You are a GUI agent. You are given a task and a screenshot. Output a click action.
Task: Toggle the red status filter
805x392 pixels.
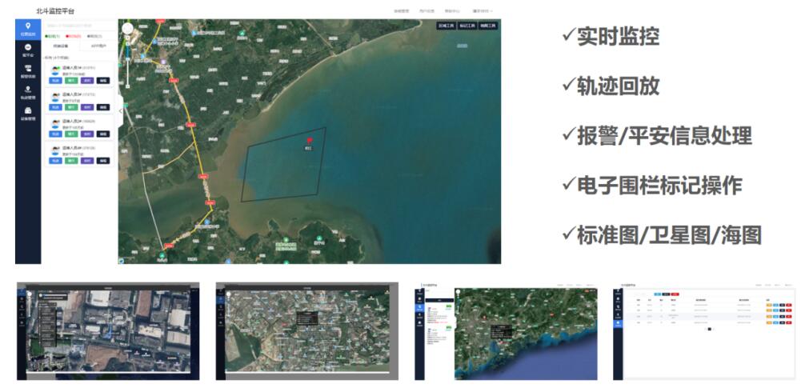74,36
